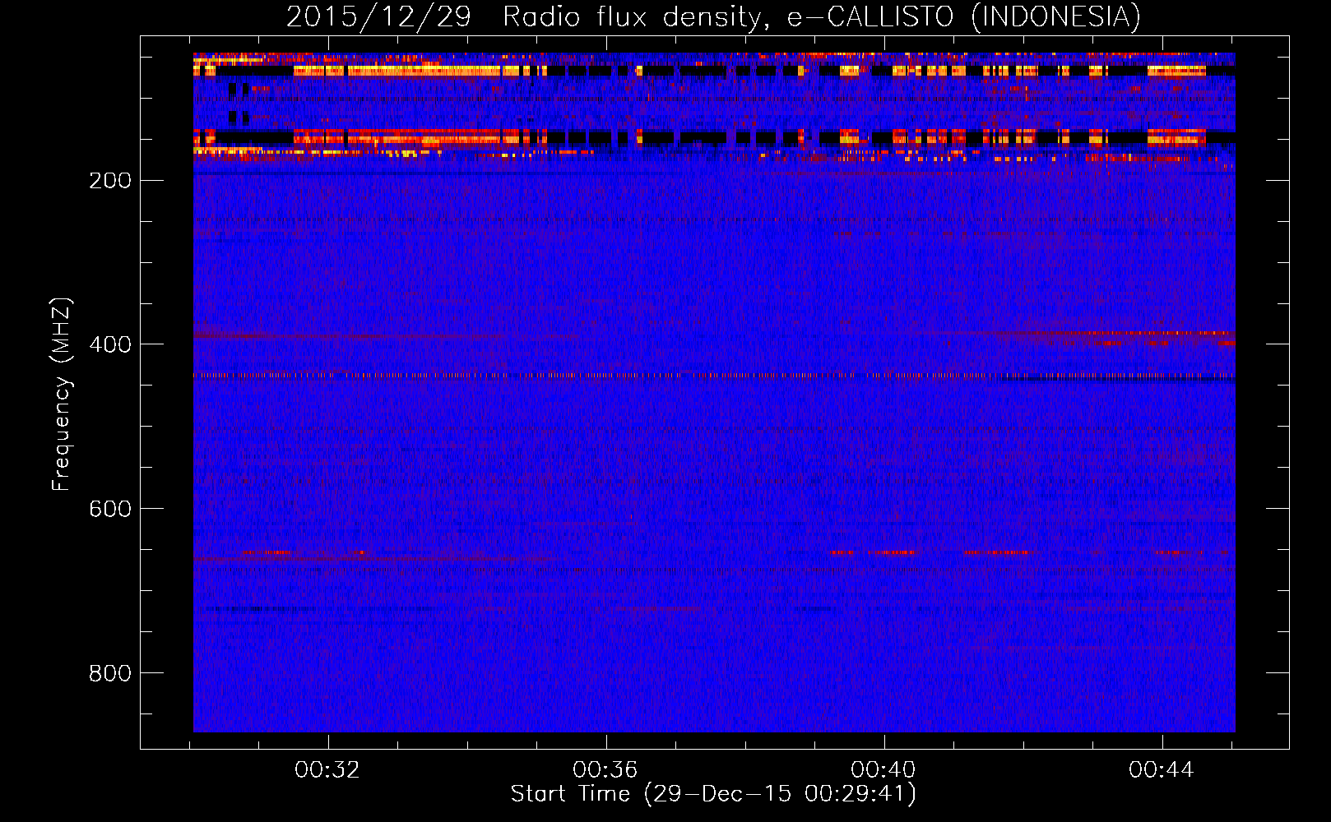The width and height of the screenshot is (1331, 822).
Task: Click the 600 frequency tick label
Action: coord(110,509)
